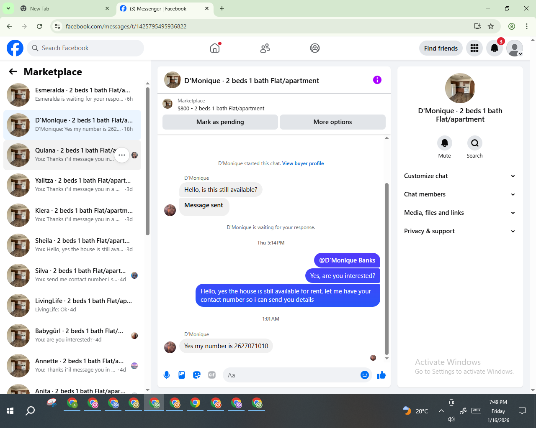Open the Friends icon in top navigation
Image resolution: width=536 pixels, height=428 pixels.
click(x=265, y=48)
